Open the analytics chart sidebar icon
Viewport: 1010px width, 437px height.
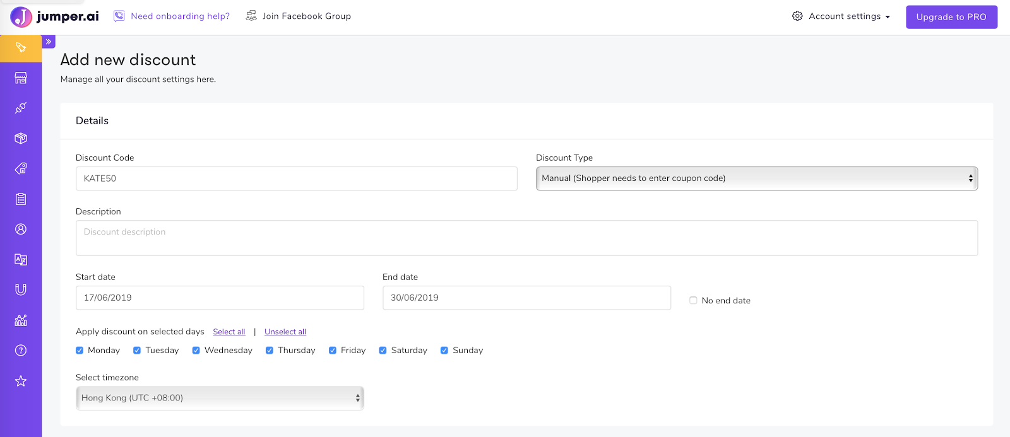pyautogui.click(x=21, y=320)
